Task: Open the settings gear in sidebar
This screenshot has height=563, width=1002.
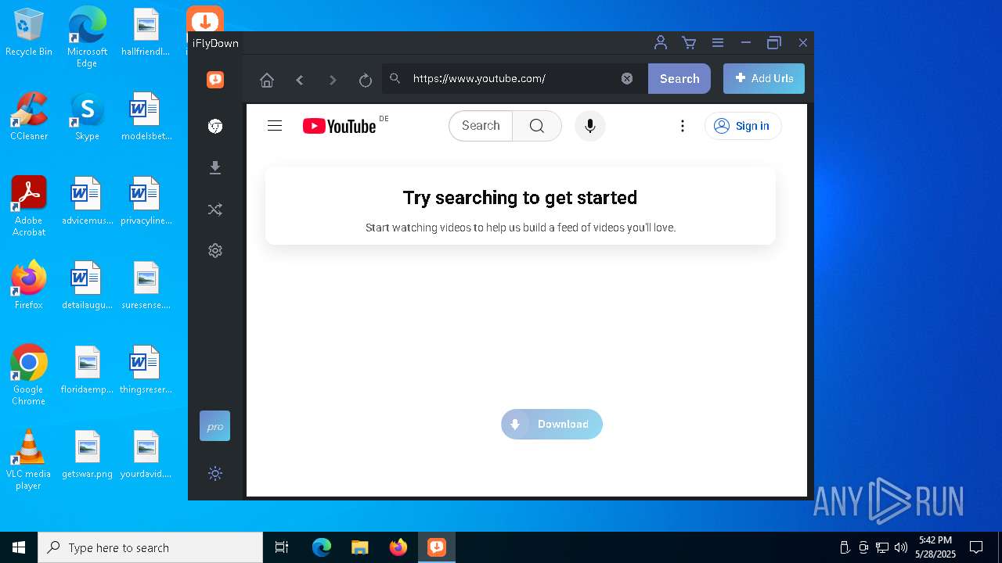Action: (x=215, y=250)
